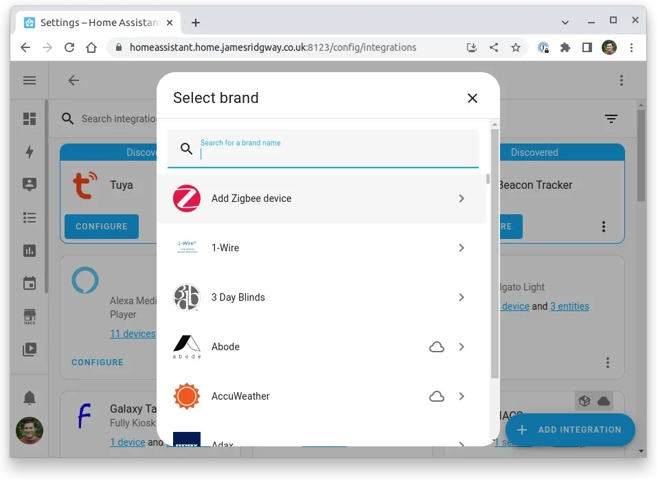Open the Calendar sidebar icon

tap(30, 283)
